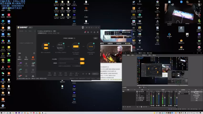Screen dimensions: 203x114
Task: Add a new scene with plus icon
Action: click(123, 107)
